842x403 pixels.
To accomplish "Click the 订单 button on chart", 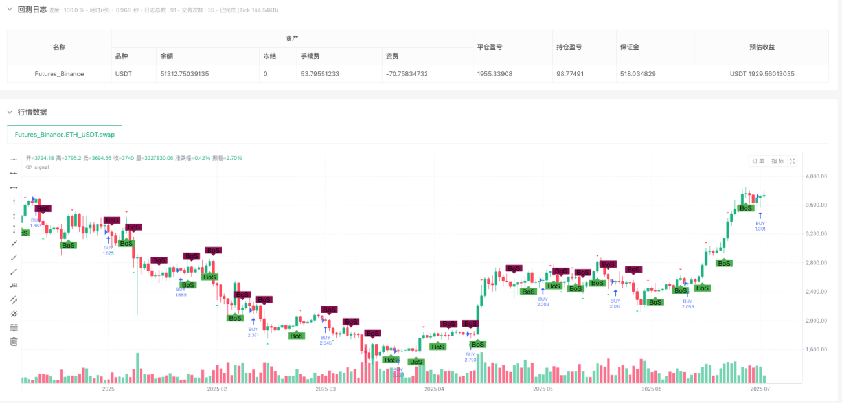I will coord(758,161).
